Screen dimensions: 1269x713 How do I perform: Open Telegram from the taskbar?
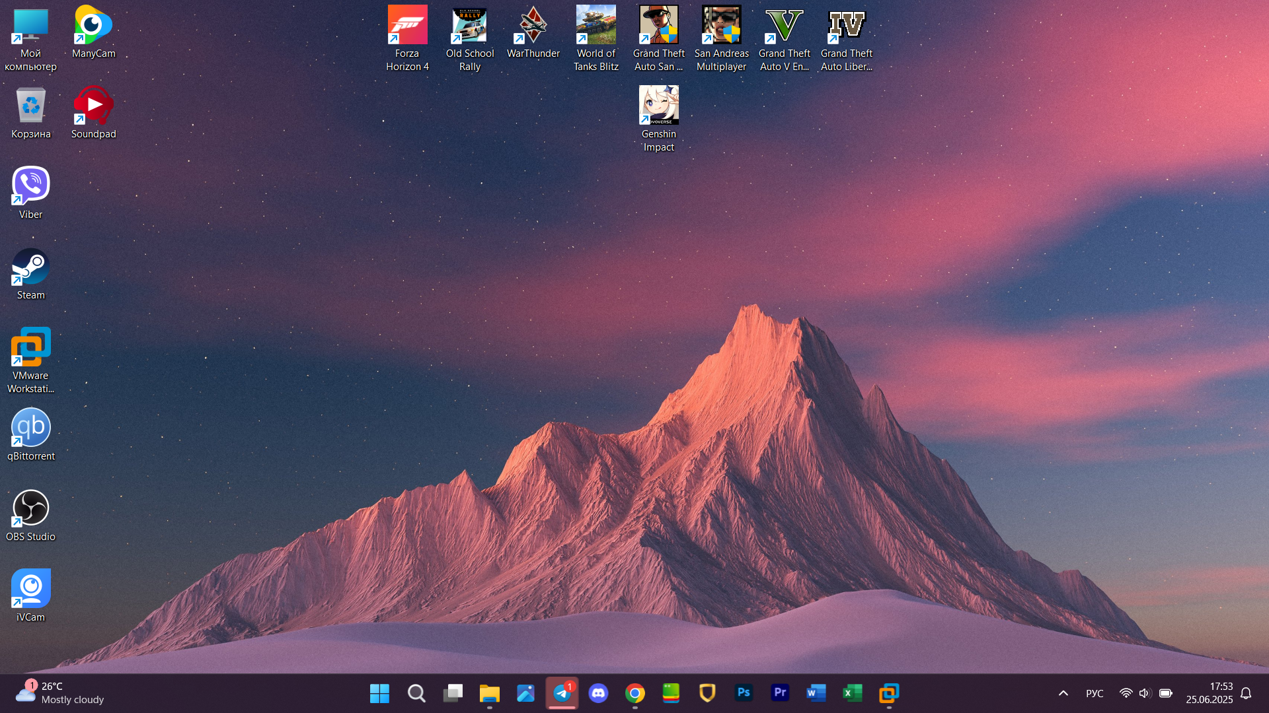coord(562,693)
